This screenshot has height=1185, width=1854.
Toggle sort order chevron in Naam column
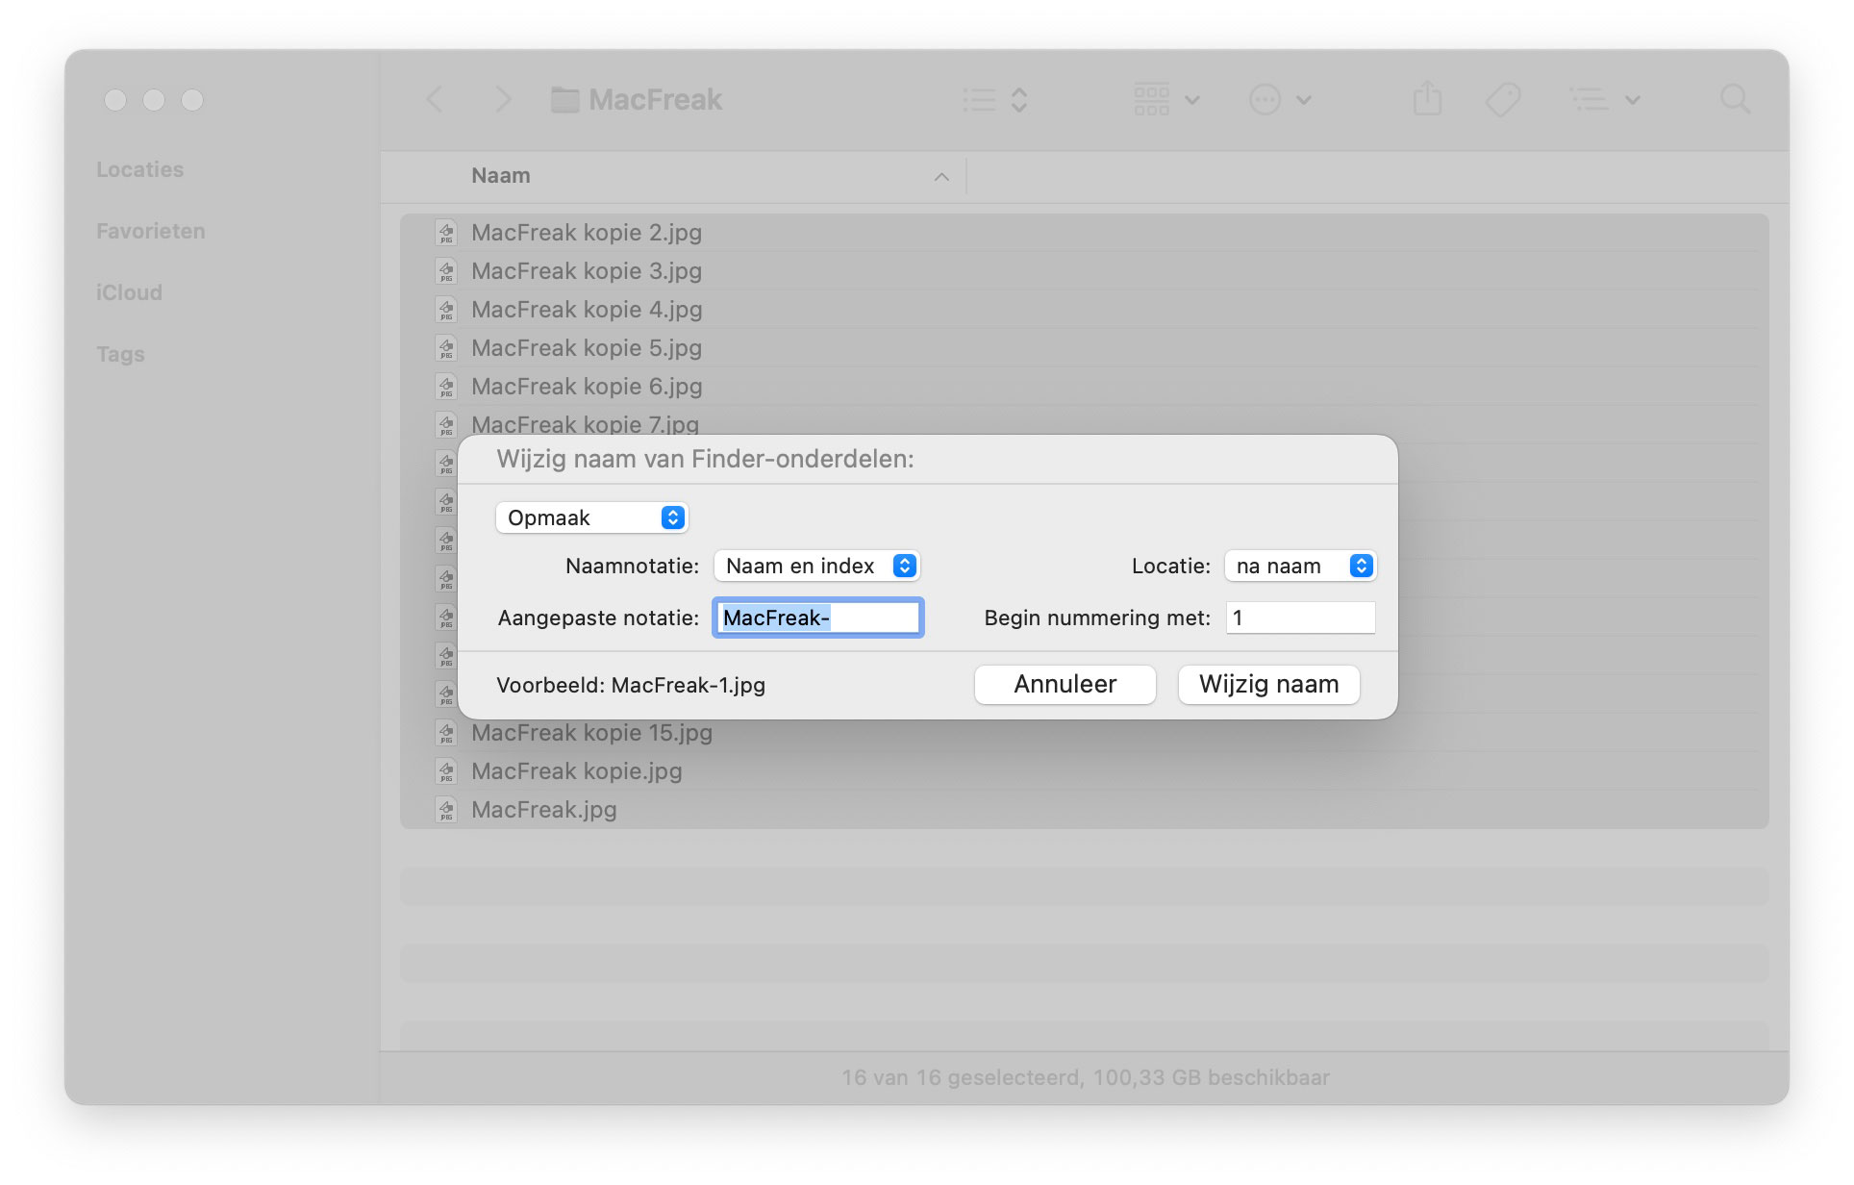tap(941, 177)
